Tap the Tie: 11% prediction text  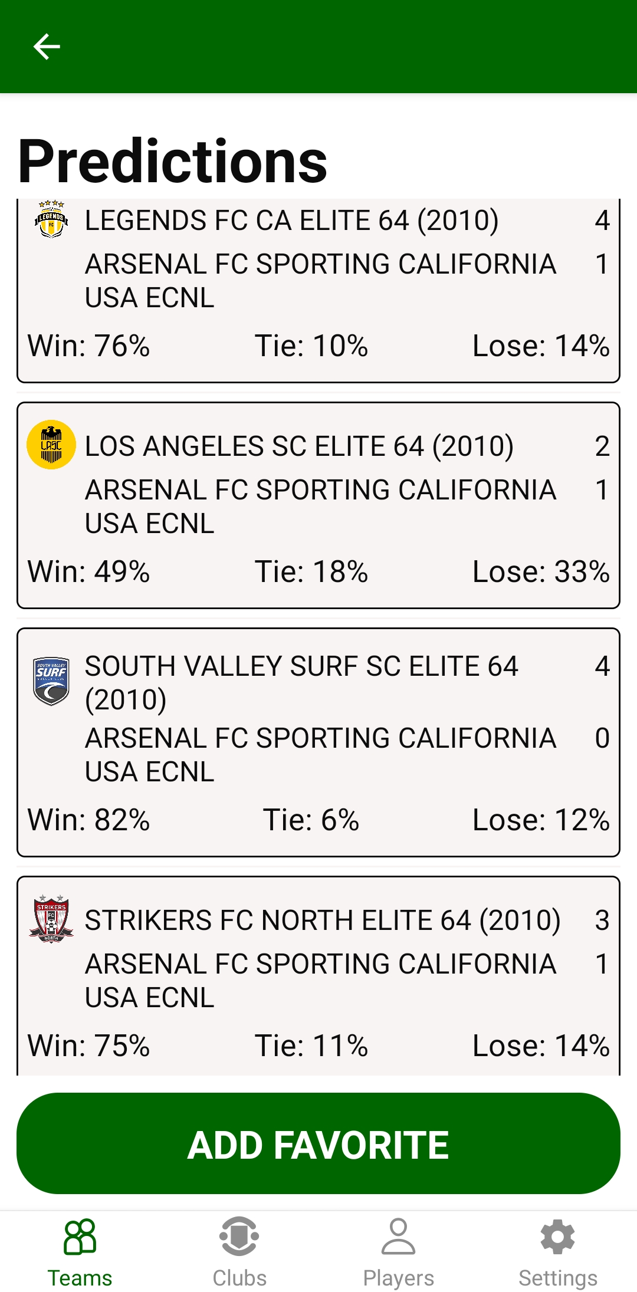click(x=311, y=1046)
